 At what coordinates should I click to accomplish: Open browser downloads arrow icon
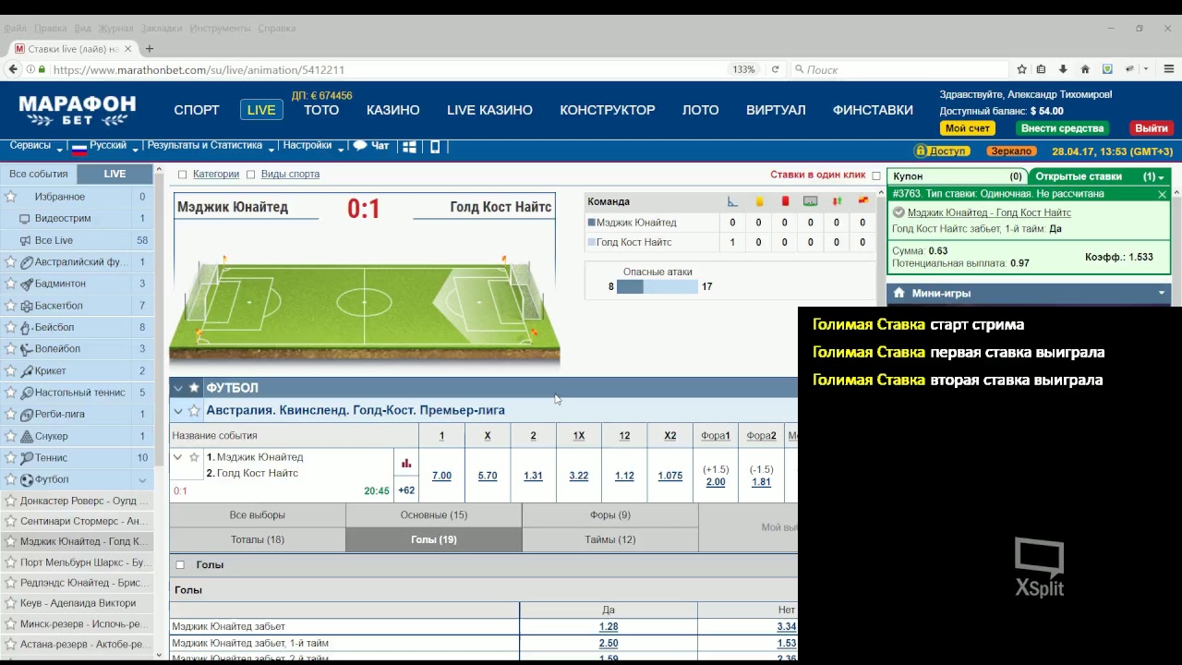(1063, 69)
